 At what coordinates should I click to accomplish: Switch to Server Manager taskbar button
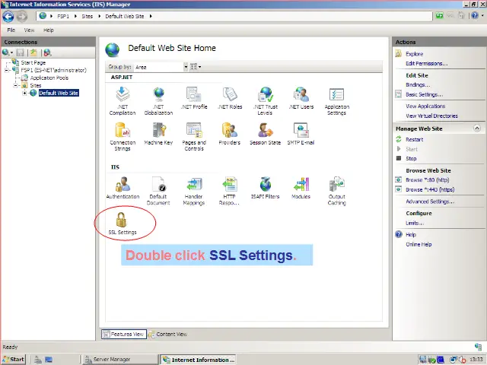point(119,360)
